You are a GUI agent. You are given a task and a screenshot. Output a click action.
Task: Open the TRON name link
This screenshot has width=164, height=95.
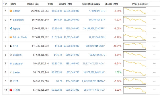coord(16,90)
